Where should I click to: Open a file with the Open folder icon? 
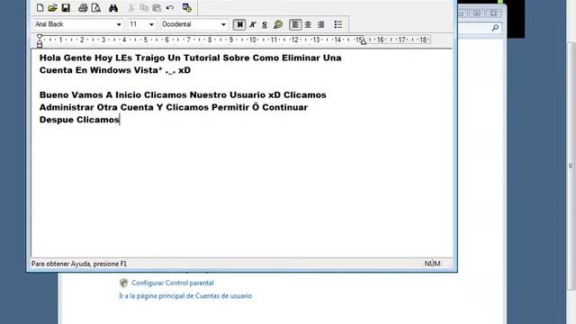coord(52,8)
